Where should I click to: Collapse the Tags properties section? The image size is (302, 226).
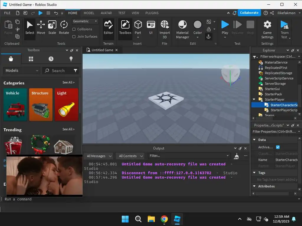click(x=254, y=173)
